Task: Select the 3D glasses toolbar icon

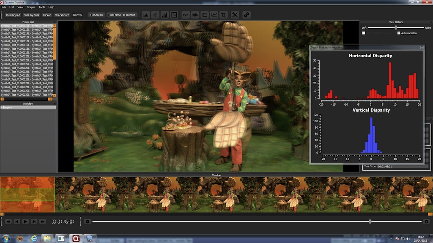Action: click(185, 15)
